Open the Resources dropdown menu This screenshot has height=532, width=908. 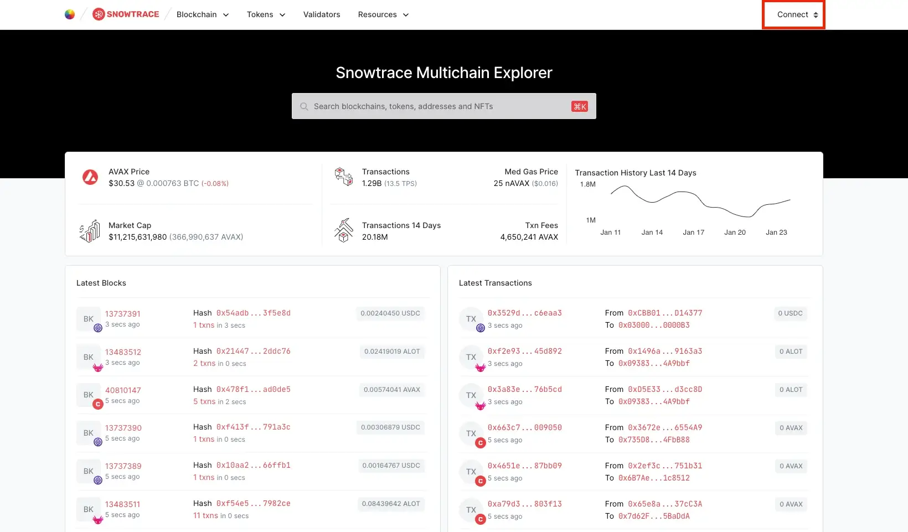click(x=384, y=14)
